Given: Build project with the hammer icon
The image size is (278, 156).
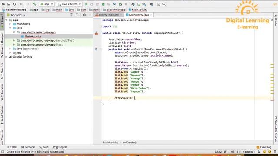Looking at the screenshot, I should click(x=34, y=4).
